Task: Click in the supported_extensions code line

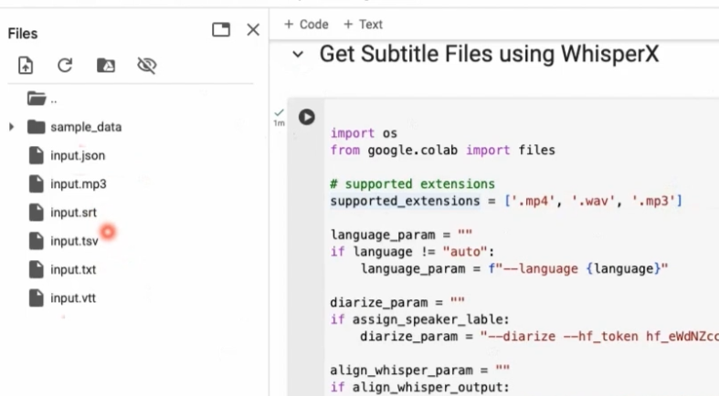Action: tap(506, 201)
